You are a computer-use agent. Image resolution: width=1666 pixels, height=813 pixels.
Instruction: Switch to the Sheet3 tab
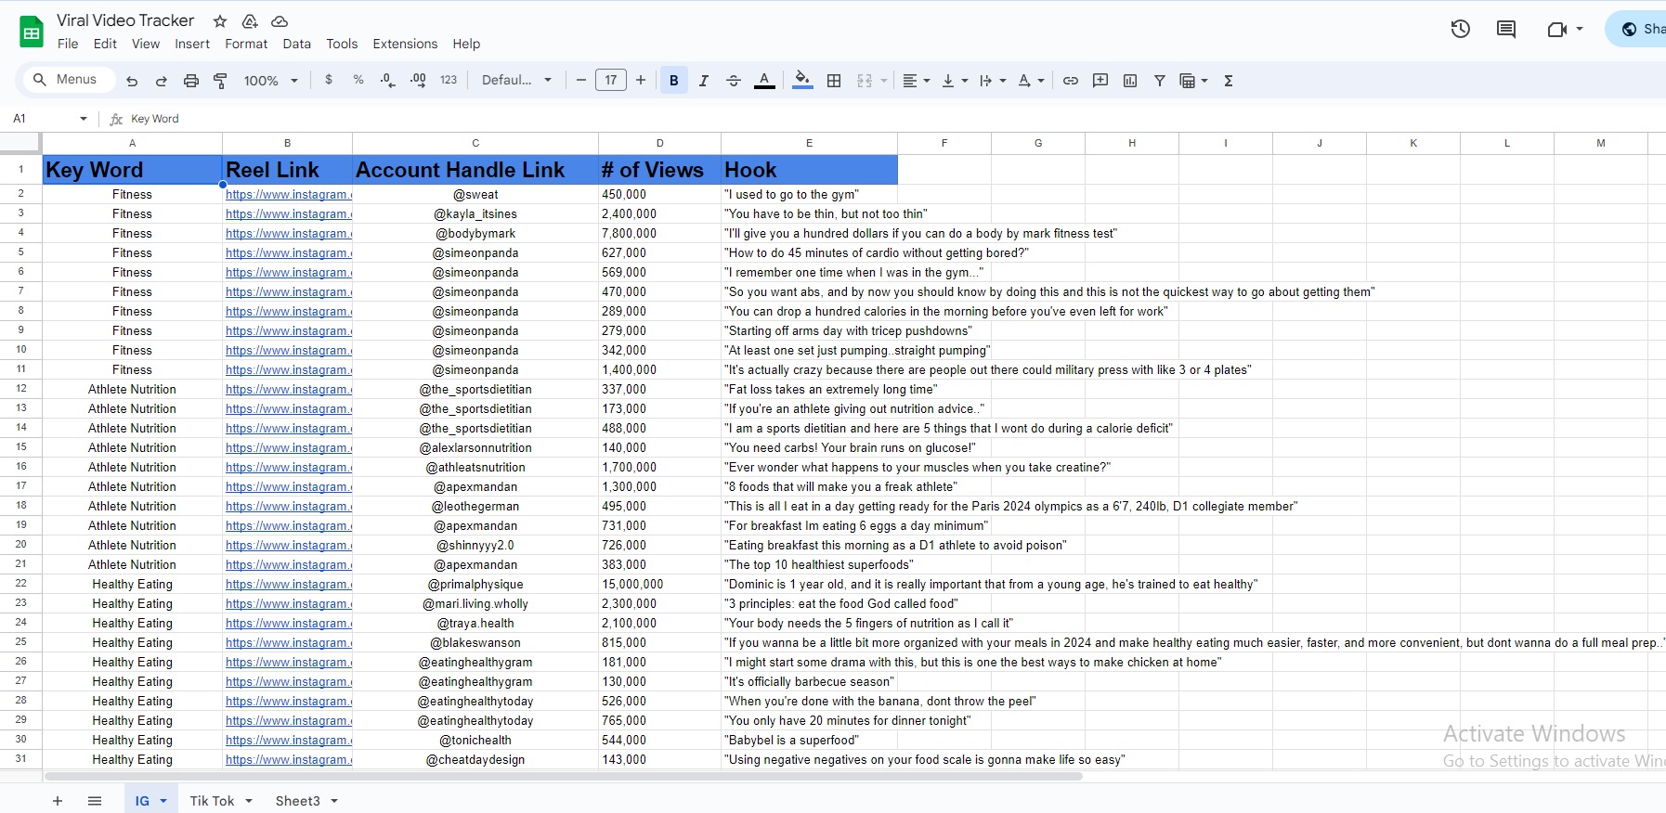click(x=297, y=801)
